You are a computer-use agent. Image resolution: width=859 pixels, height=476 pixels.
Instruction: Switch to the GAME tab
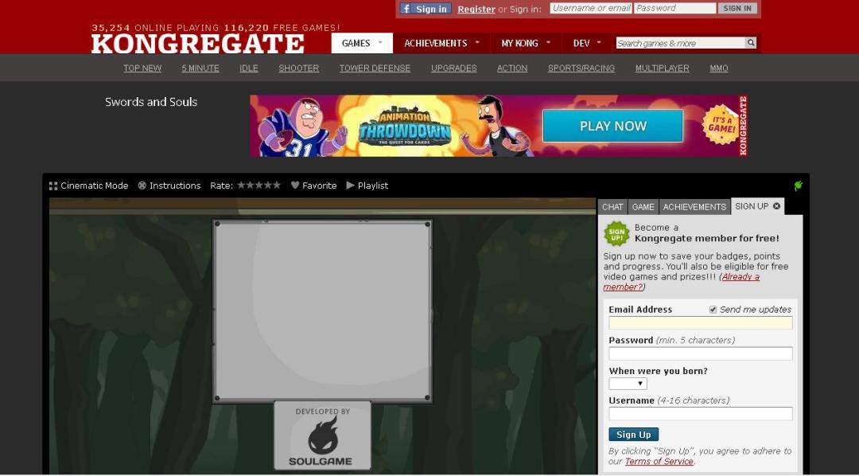(x=643, y=207)
